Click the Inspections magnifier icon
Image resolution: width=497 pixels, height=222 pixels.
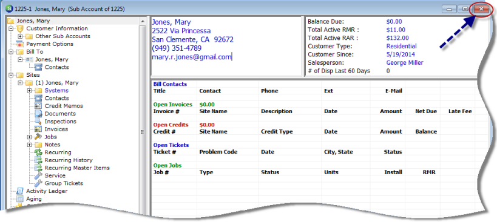point(38,122)
